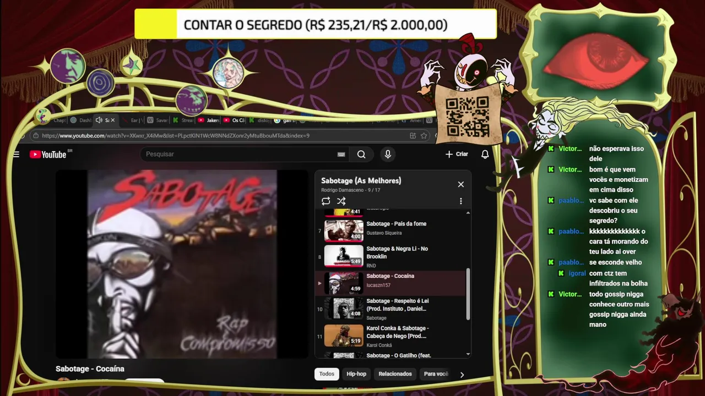Click the playlist scroll up arrow

point(469,213)
